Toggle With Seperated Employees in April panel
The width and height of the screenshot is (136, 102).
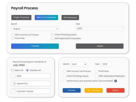pyautogui.click(x=96, y=76)
